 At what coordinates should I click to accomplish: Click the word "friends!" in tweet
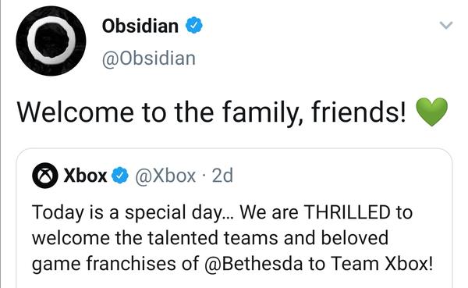359,112
